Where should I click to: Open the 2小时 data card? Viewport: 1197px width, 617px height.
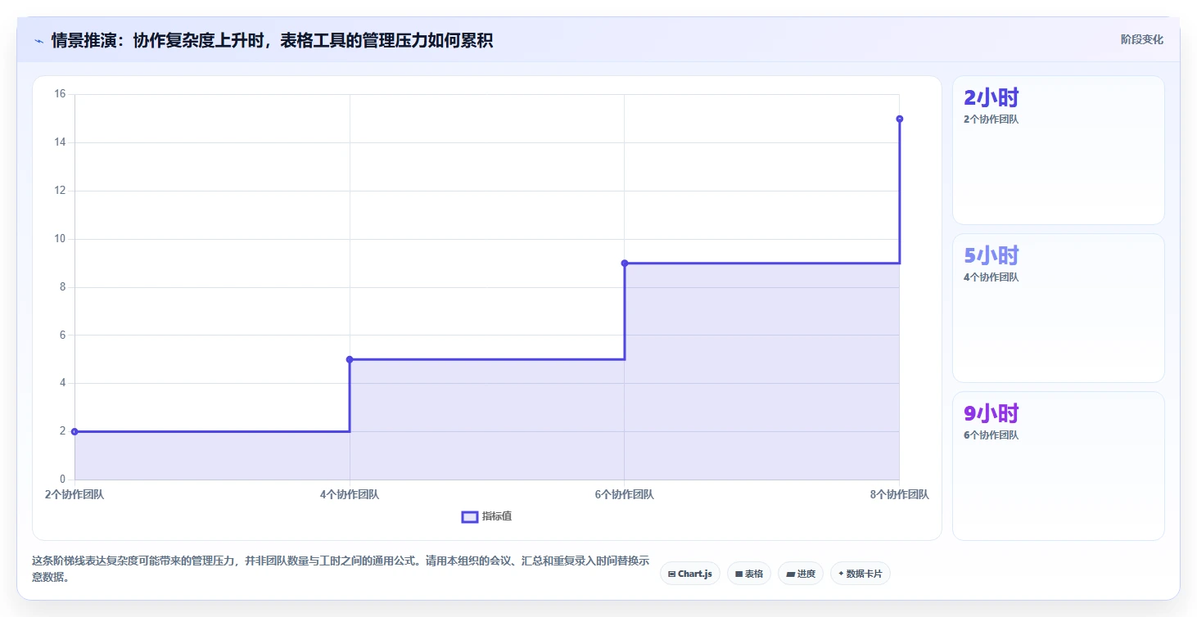1058,150
